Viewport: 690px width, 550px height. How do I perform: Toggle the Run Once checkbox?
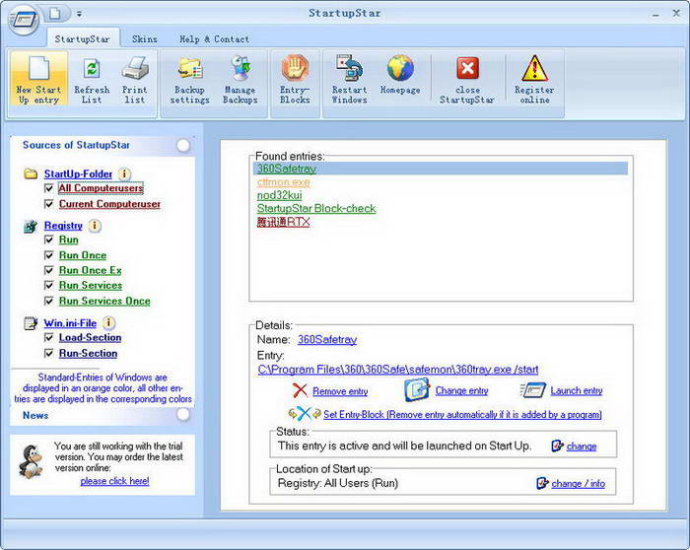point(49,255)
